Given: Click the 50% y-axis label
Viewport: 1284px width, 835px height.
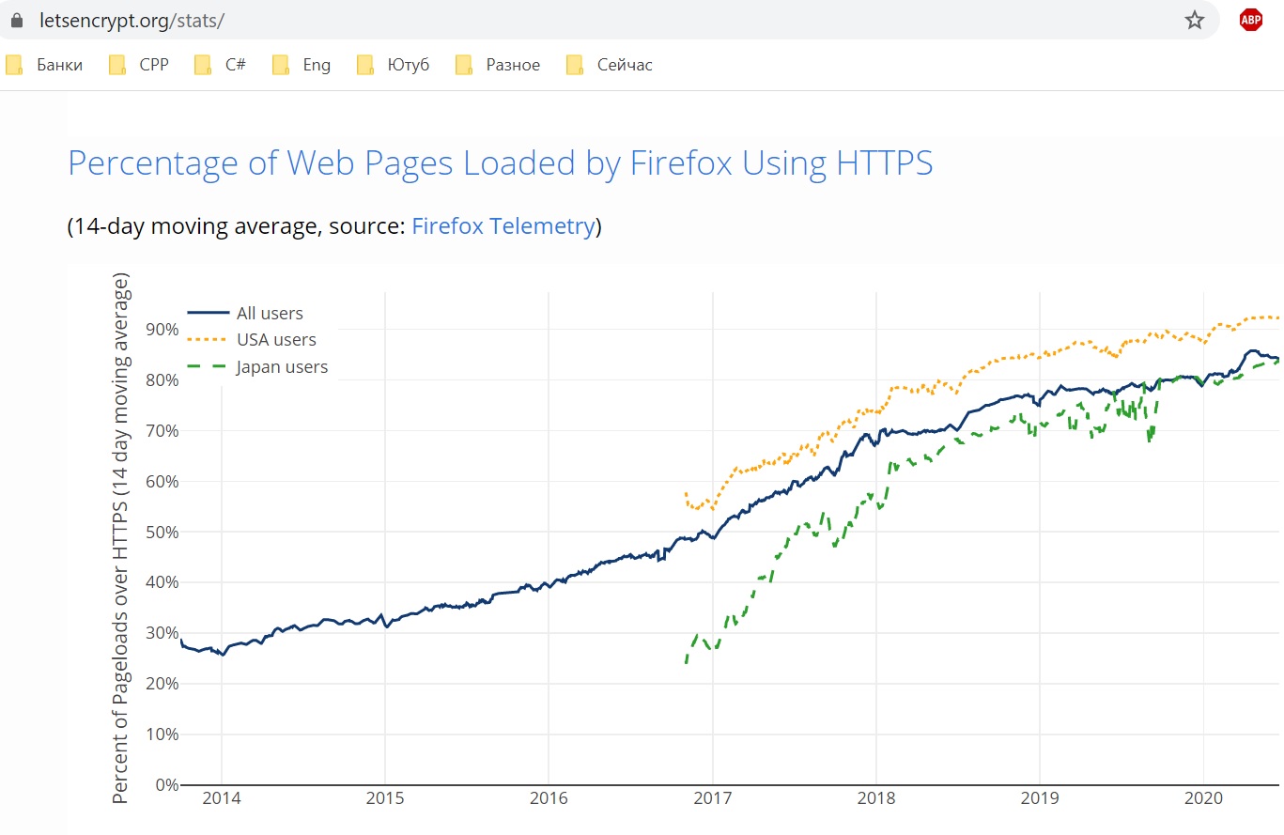Looking at the screenshot, I should click(x=161, y=532).
